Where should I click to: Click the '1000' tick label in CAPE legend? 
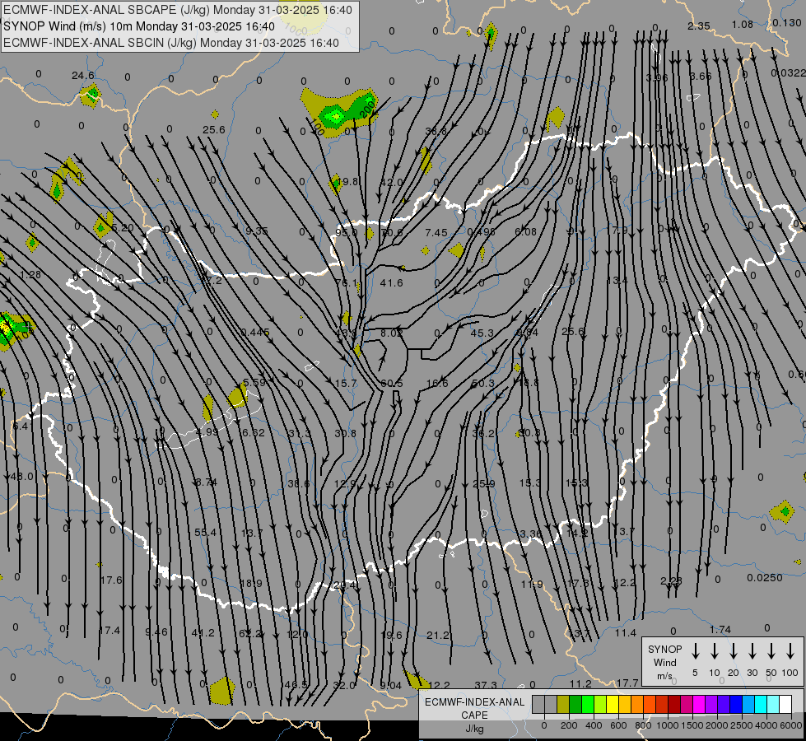(667, 725)
